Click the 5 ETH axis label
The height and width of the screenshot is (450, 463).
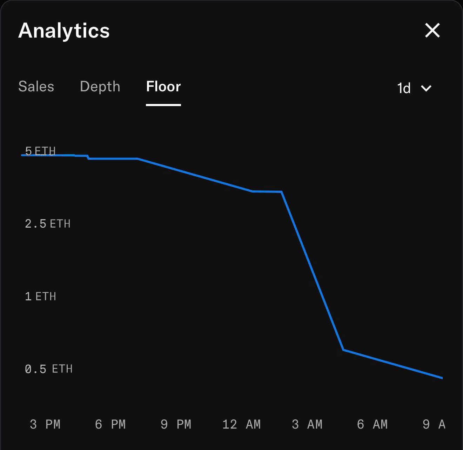(x=40, y=151)
